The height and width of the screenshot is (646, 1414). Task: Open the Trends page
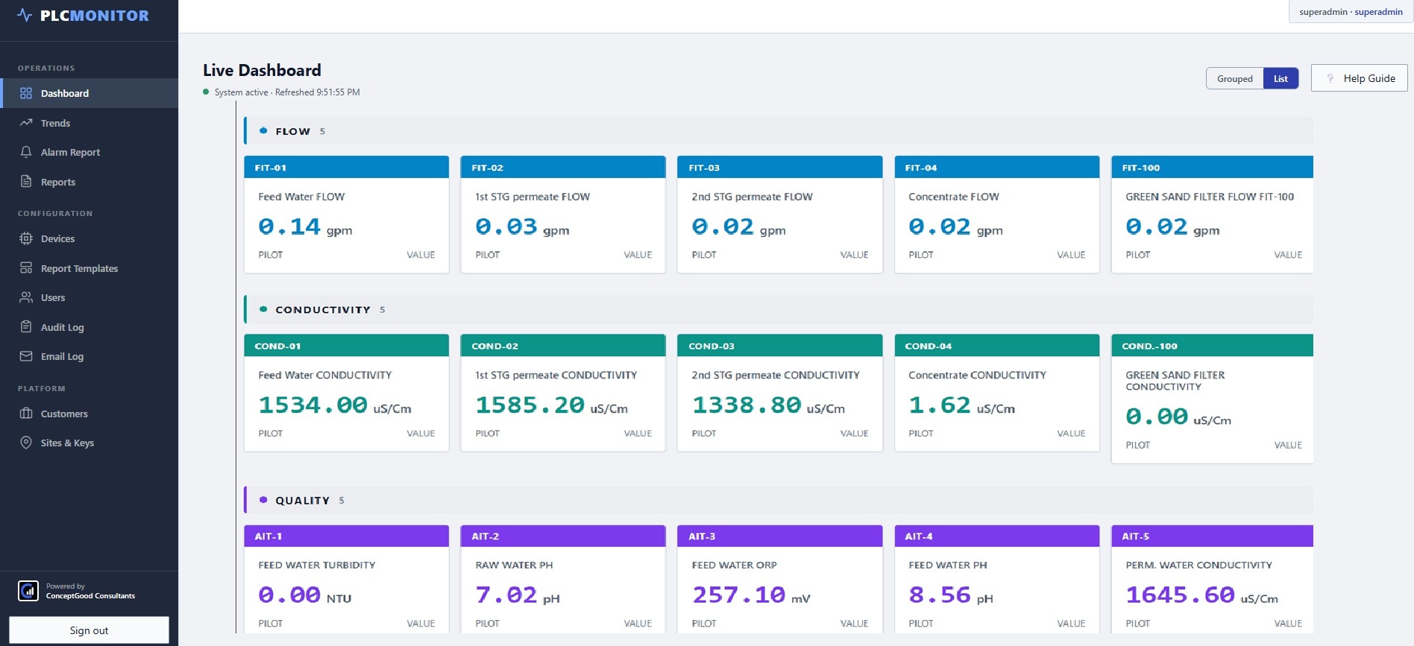coord(89,123)
